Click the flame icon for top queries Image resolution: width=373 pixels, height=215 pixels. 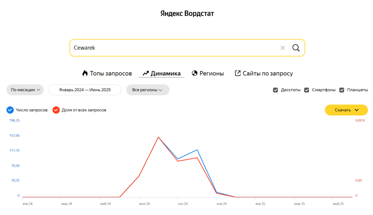click(x=85, y=73)
